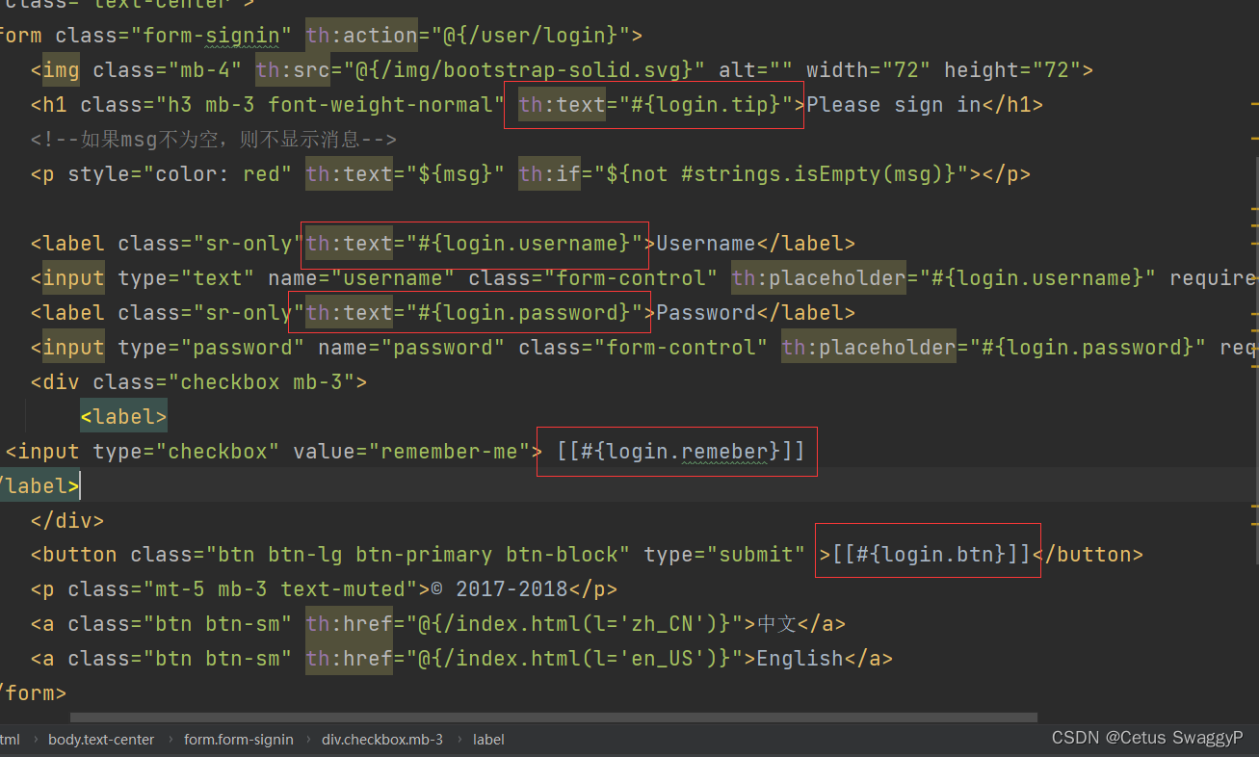Click the width="72" attribute
The width and height of the screenshot is (1259, 757).
click(x=869, y=70)
